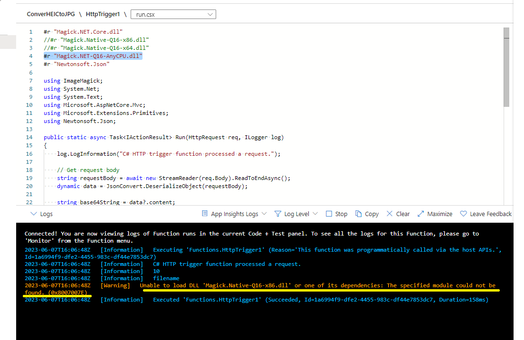The height and width of the screenshot is (340, 524).
Task: Click the yellow-underlined 'found. (0x8007007E)' text
Action: (x=56, y=292)
